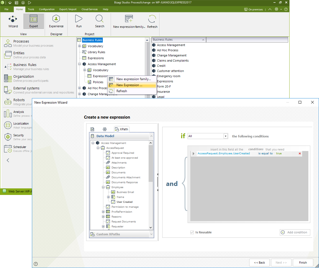Viewport: 319px width, 268px height.
Task: Select the XPath tab in wizard
Action: [121, 129]
